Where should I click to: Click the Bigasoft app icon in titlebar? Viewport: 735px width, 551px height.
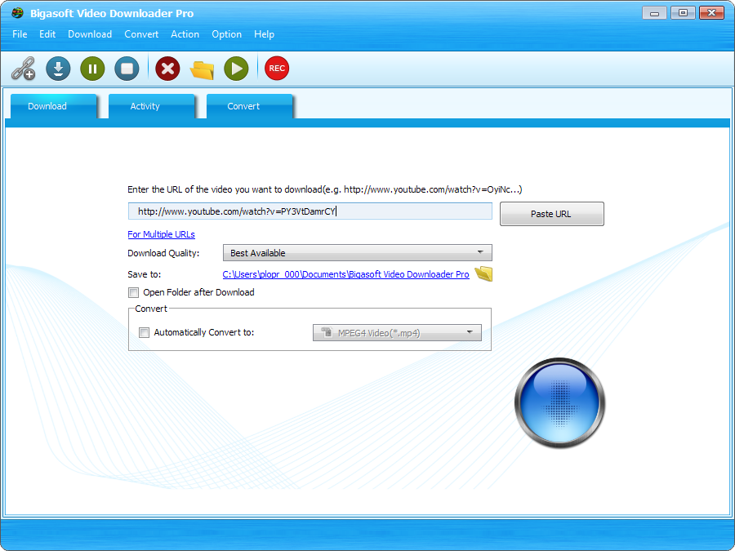(x=16, y=13)
